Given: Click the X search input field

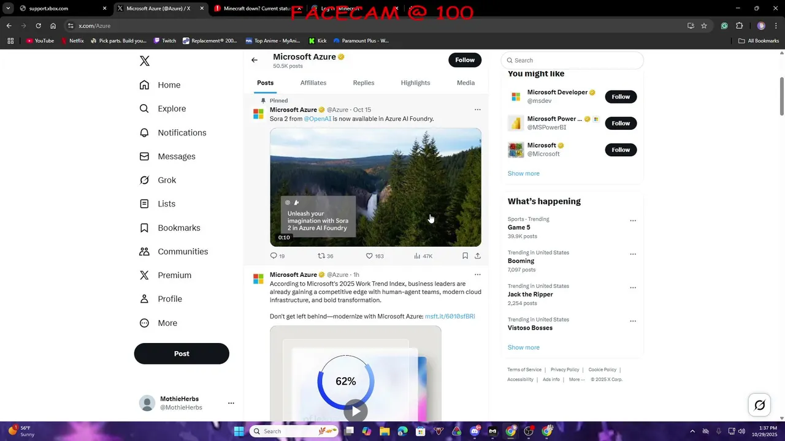Looking at the screenshot, I should (x=572, y=60).
